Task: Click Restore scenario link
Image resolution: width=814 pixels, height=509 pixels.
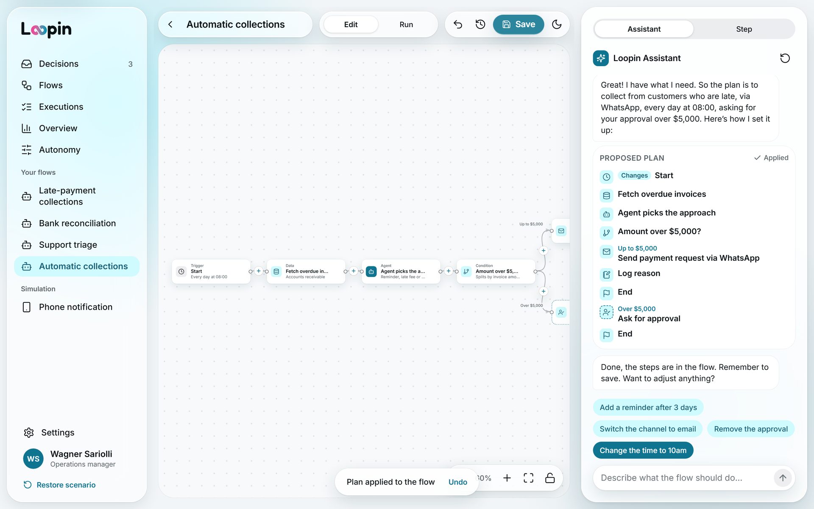Action: 60,485
